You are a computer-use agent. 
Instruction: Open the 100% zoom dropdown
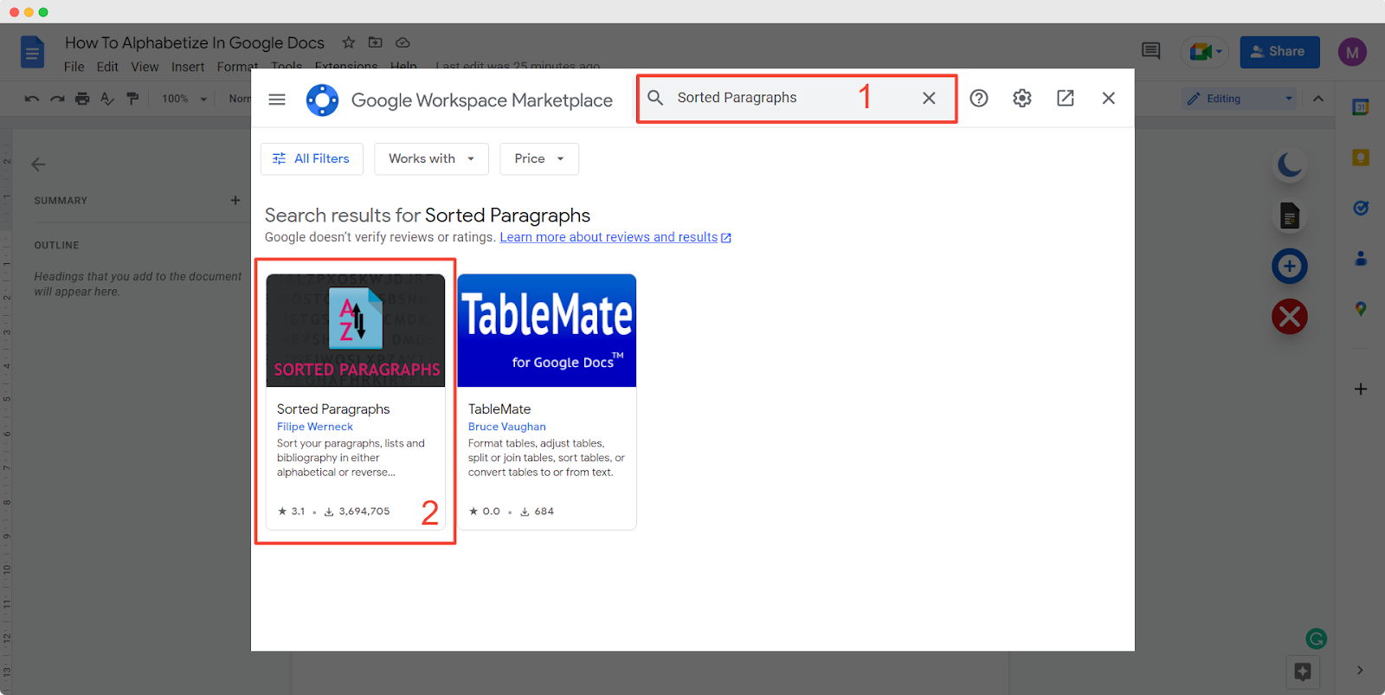[184, 99]
